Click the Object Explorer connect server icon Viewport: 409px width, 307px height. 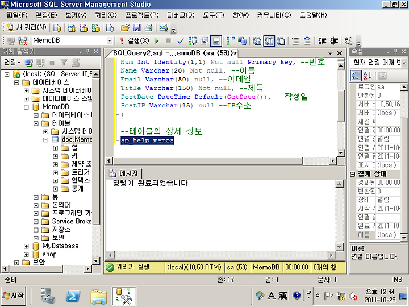[x=29, y=63]
